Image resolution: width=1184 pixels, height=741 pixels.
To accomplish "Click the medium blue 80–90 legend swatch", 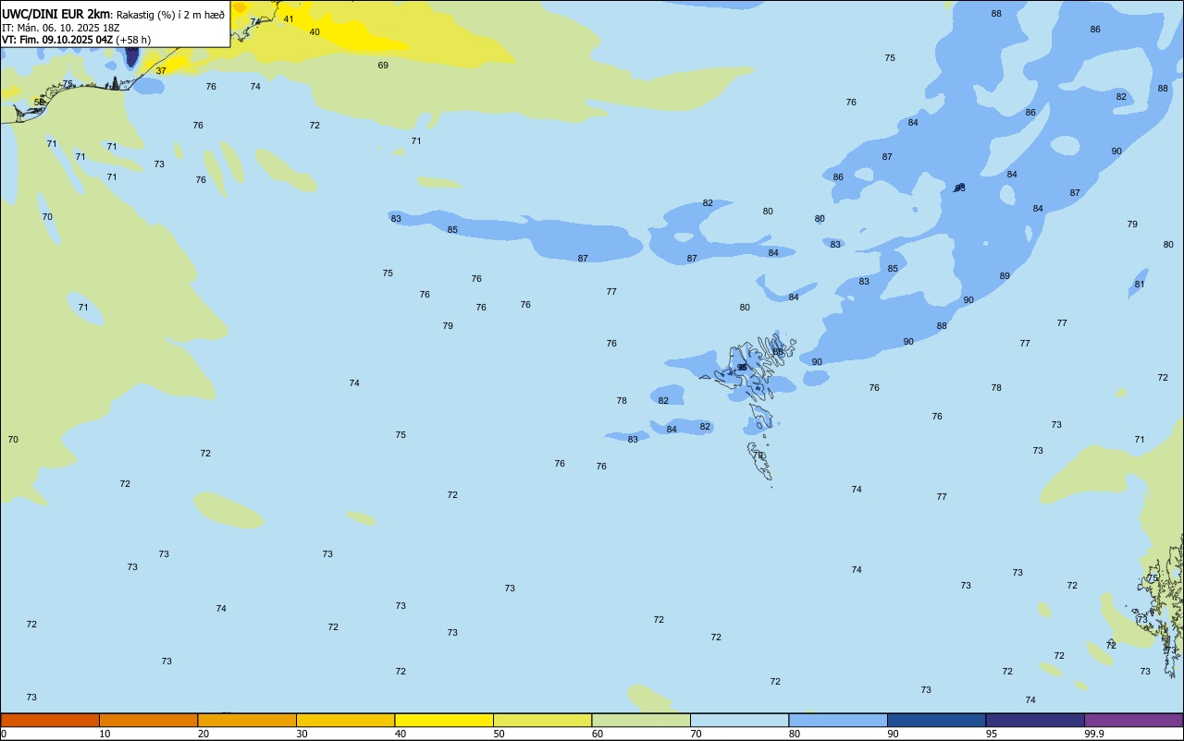I will [x=838, y=720].
